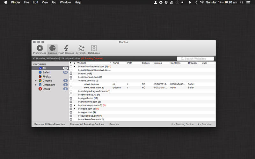Select Opera in the sidebar
The width and height of the screenshot is (255, 159).
tap(46, 89)
